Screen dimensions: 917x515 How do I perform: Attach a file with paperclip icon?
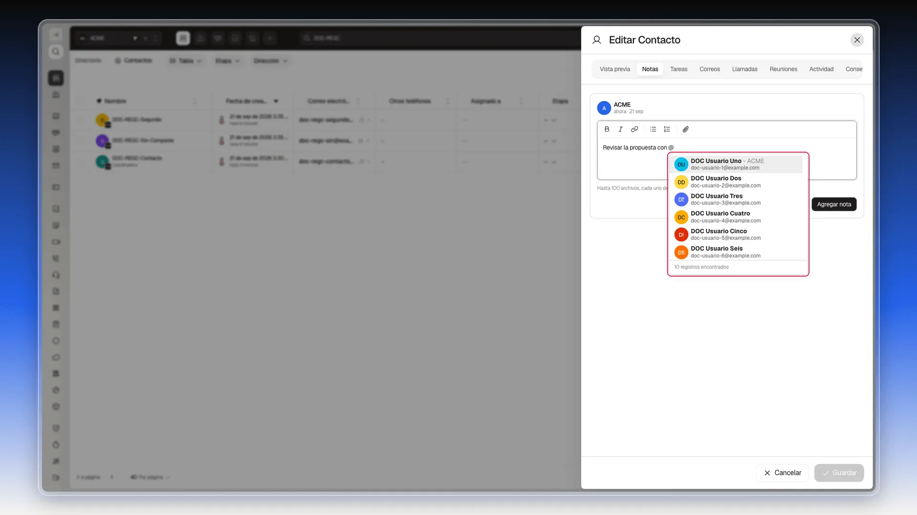point(685,129)
